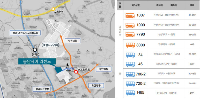Click bus number 1009
The image size is (200, 99).
pyautogui.click(x=141, y=25)
